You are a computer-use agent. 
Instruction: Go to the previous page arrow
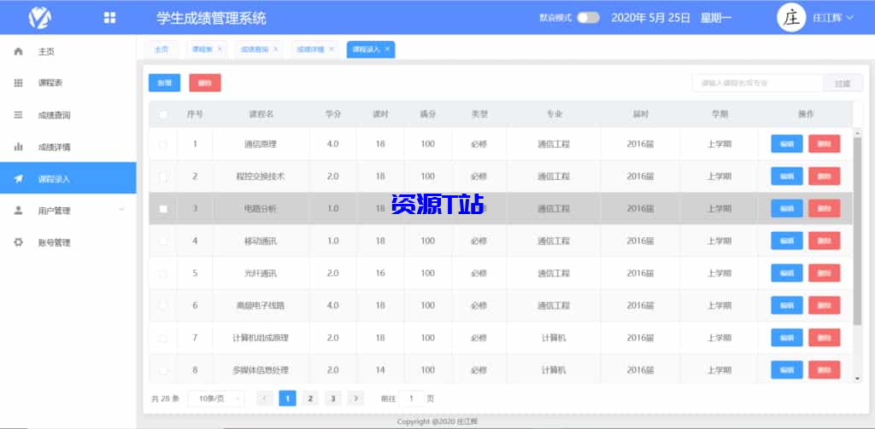click(265, 398)
